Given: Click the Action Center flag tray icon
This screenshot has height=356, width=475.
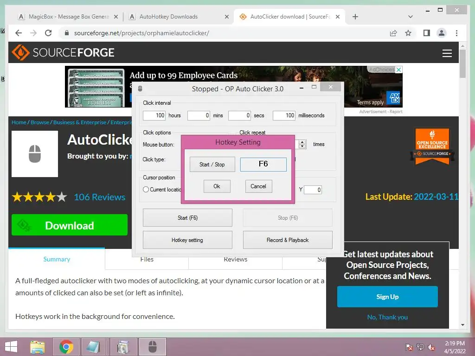Looking at the screenshot, I should 409,347.
